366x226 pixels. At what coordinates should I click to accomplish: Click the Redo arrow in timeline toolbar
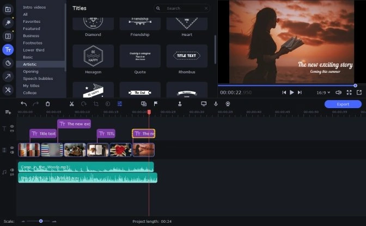(x=35, y=104)
